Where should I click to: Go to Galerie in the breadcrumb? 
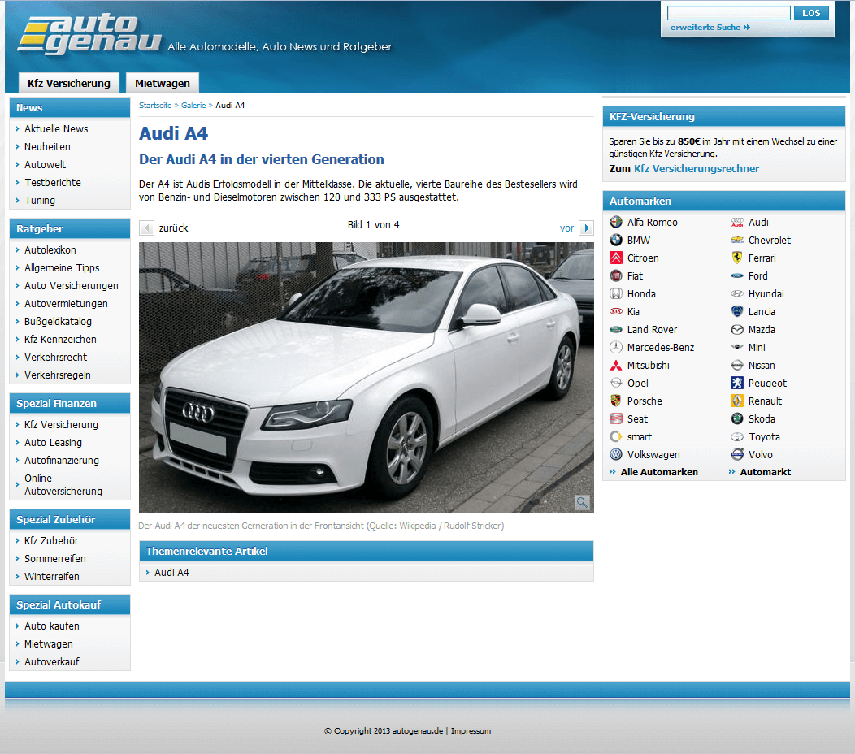(193, 106)
